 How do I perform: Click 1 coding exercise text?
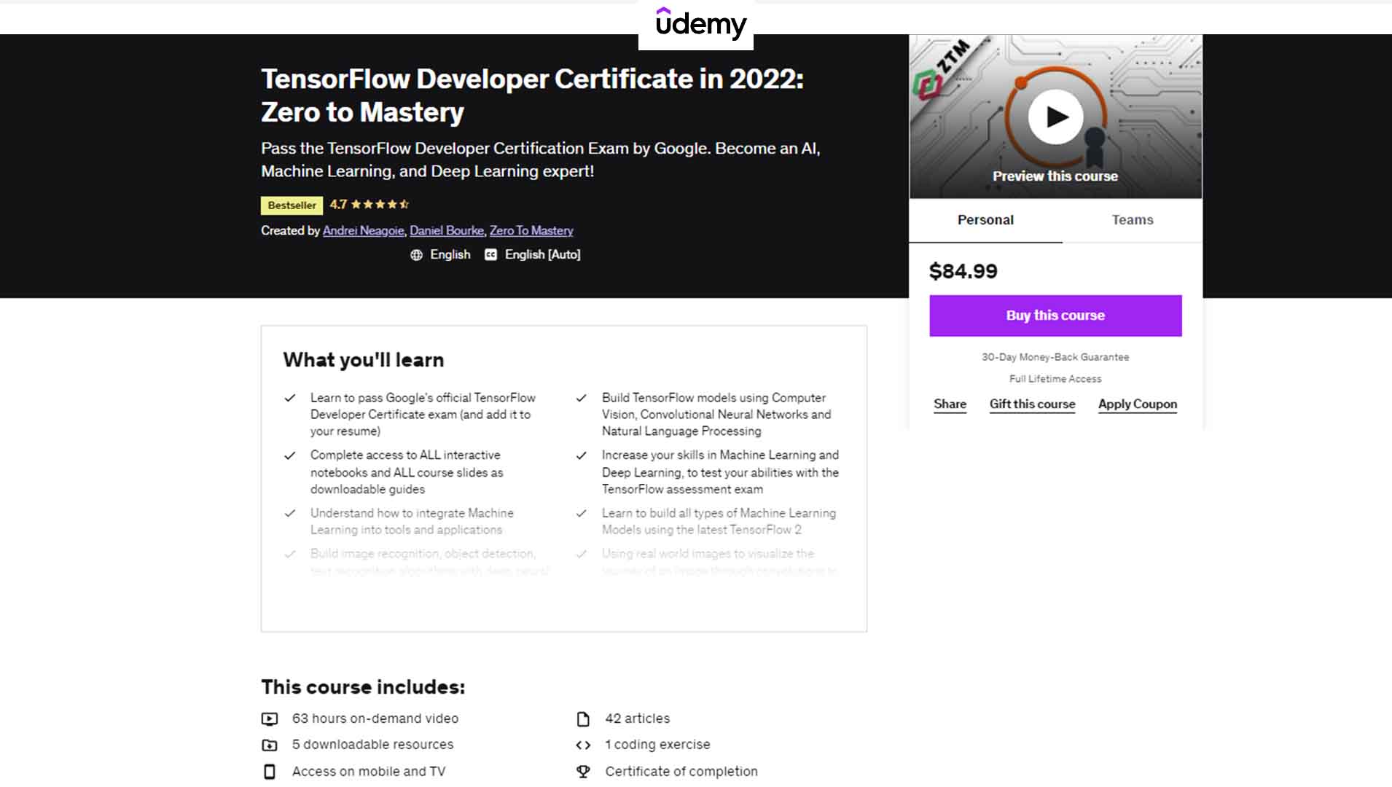click(657, 745)
